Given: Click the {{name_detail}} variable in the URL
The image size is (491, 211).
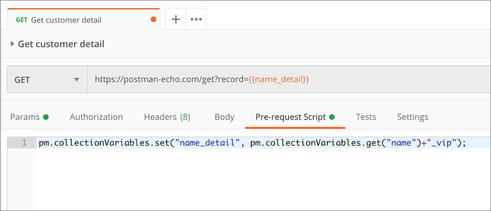Looking at the screenshot, I should pyautogui.click(x=279, y=80).
